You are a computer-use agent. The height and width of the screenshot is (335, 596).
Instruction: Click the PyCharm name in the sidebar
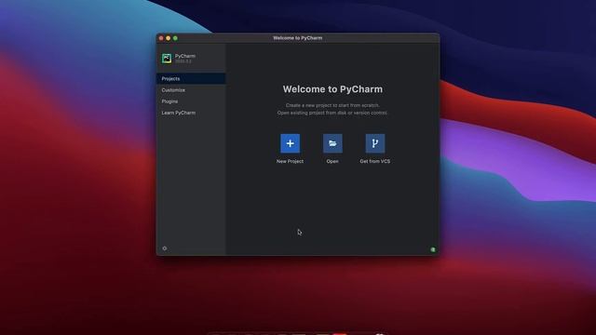point(185,56)
